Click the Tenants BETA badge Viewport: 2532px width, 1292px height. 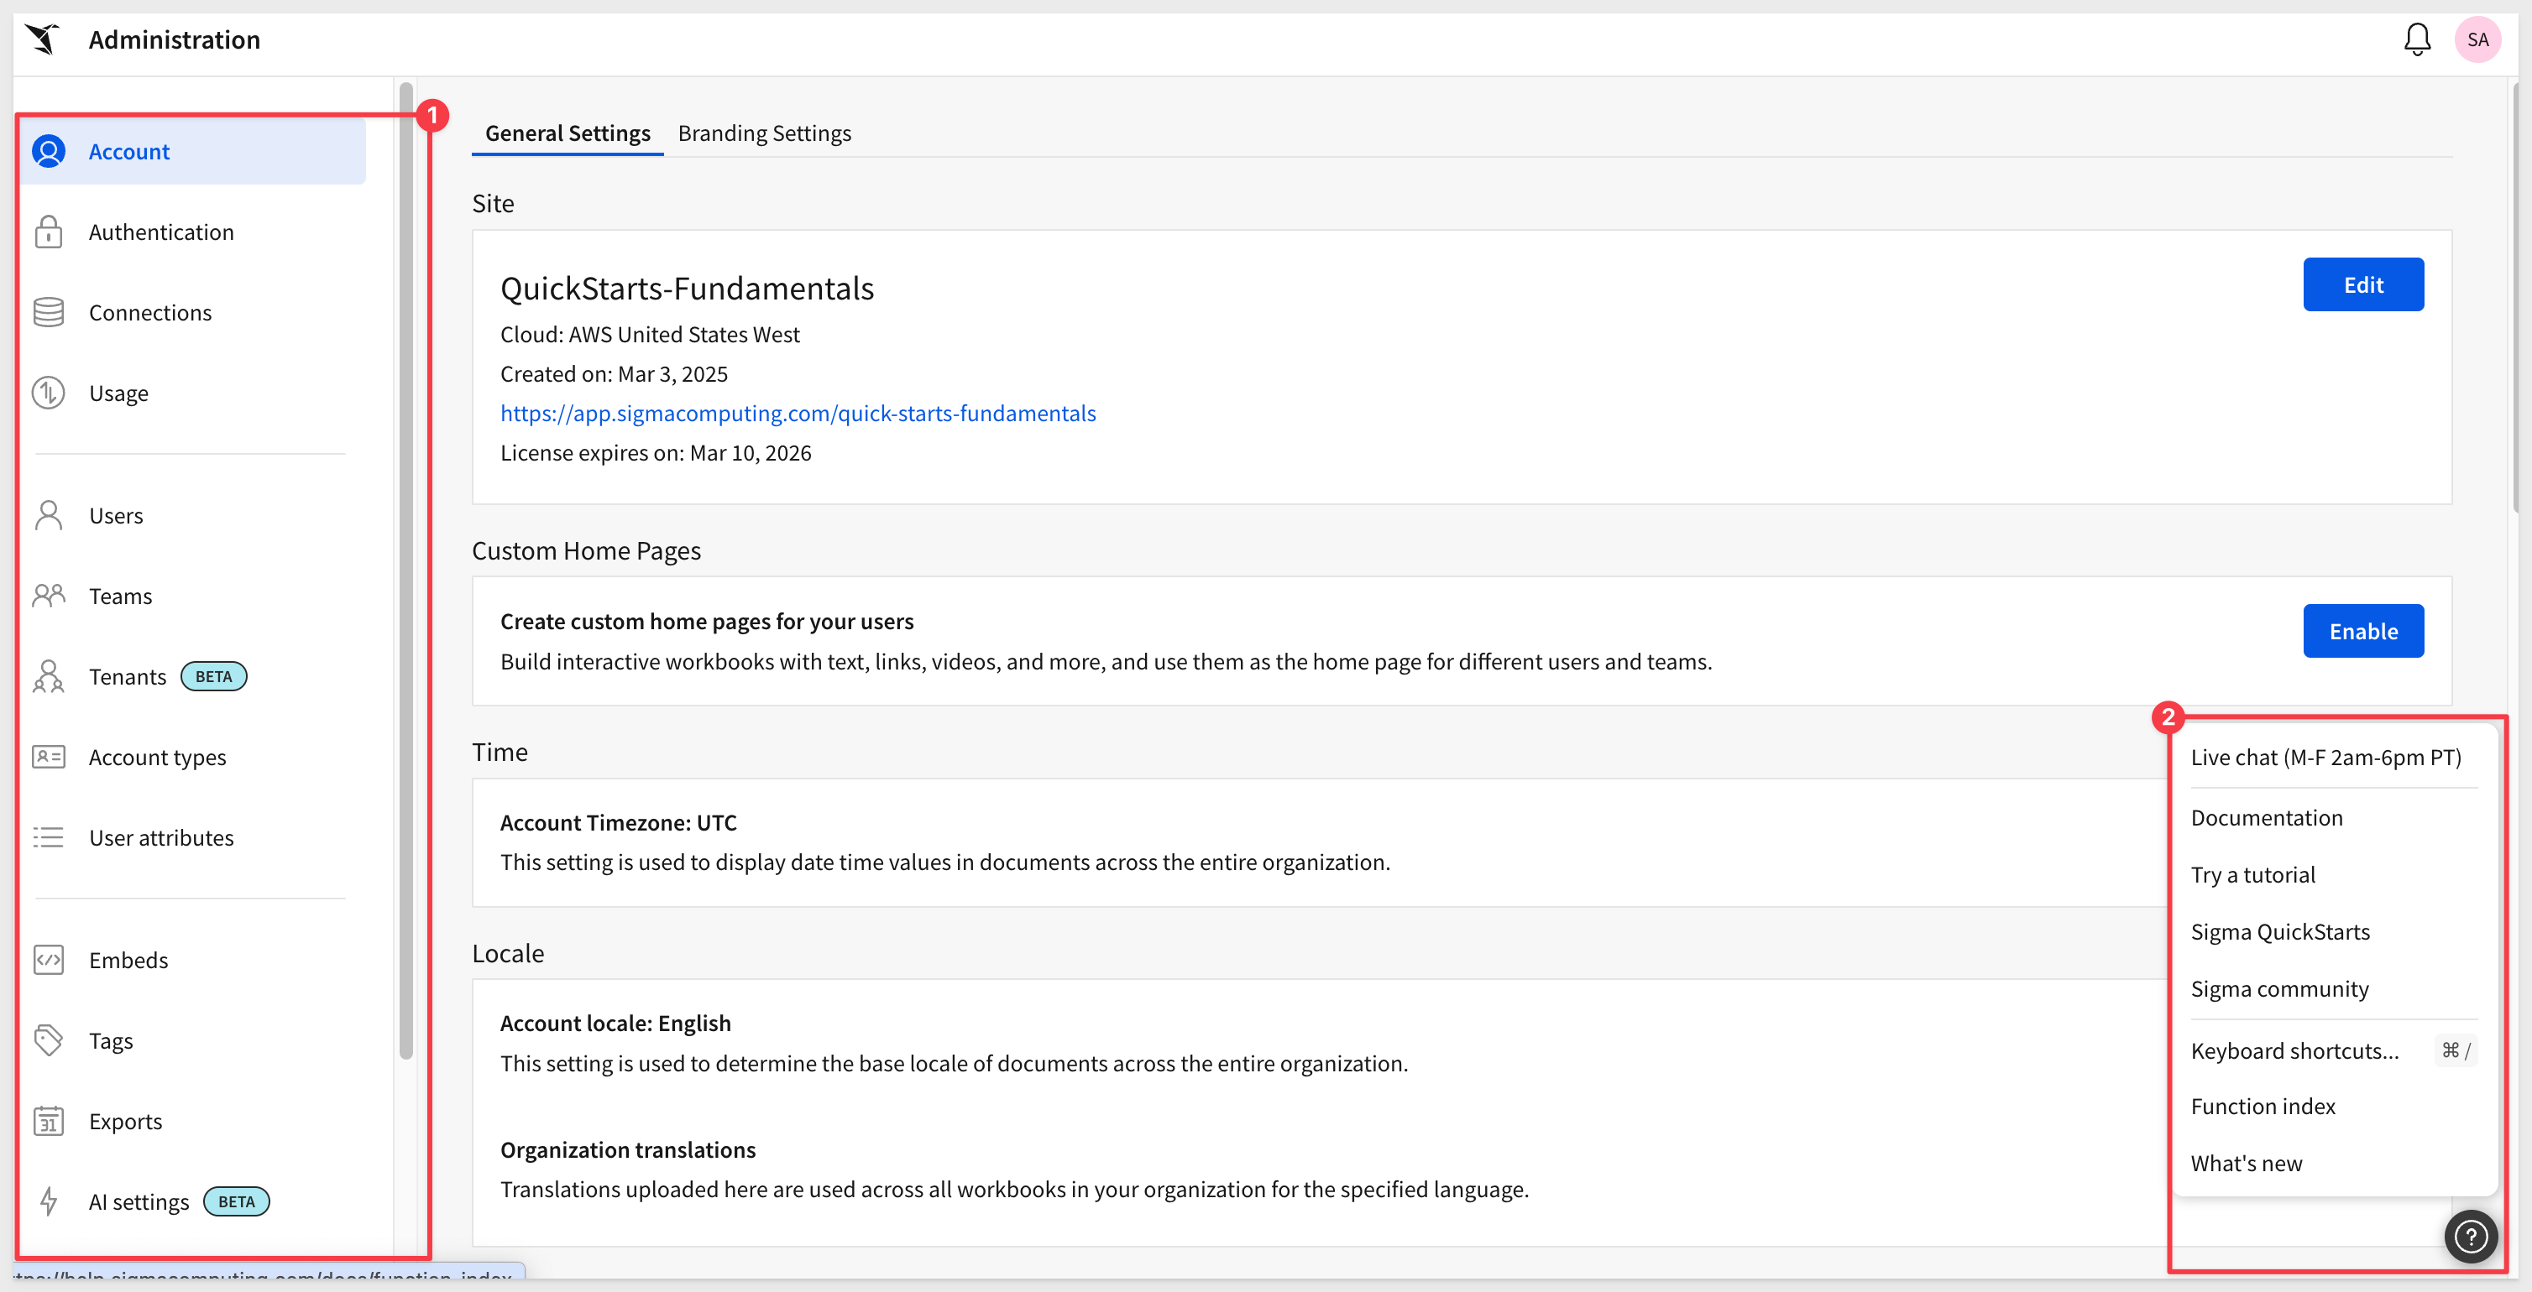[213, 676]
